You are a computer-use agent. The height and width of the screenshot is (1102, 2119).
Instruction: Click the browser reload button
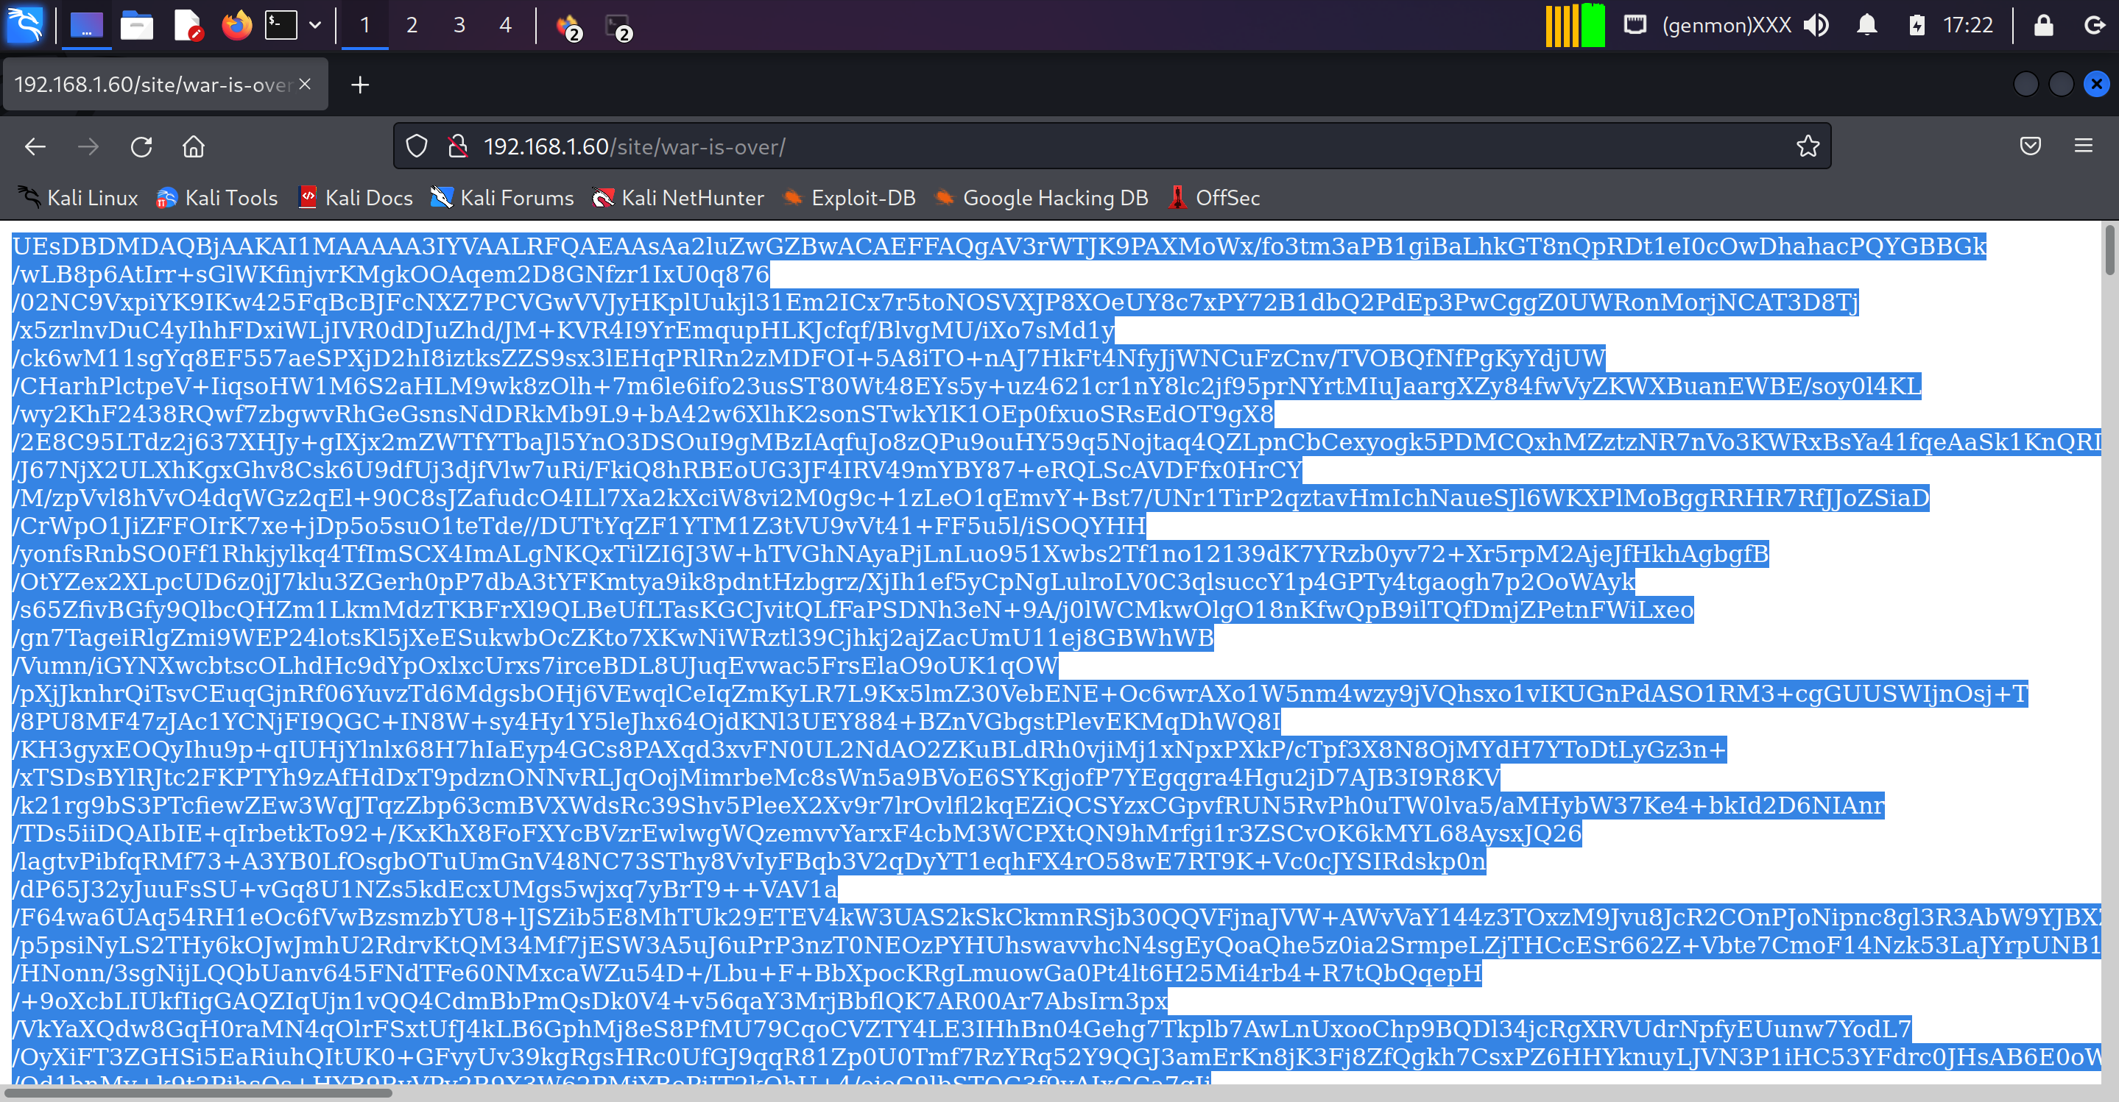(x=141, y=147)
